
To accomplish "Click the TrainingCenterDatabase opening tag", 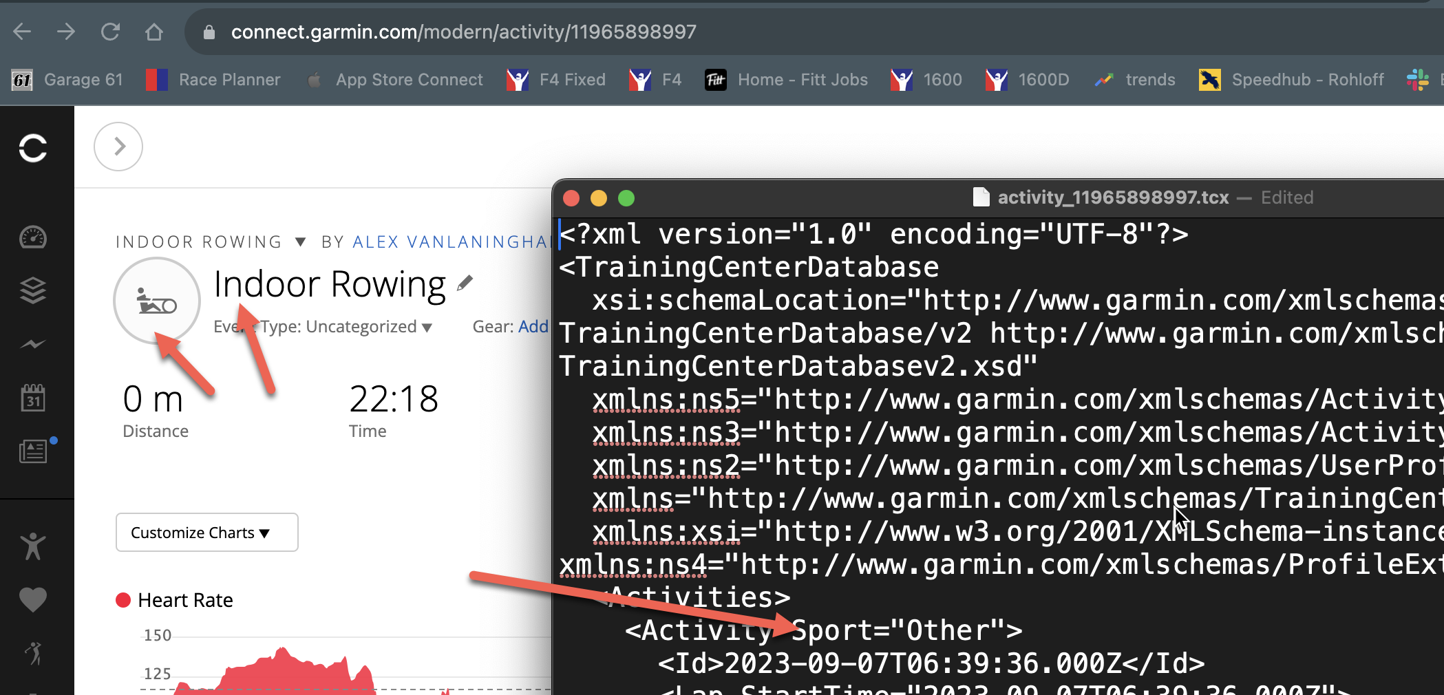I will pyautogui.click(x=749, y=267).
